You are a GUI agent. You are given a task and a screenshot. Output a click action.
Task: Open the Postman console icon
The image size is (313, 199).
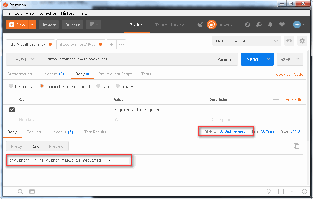click(32, 191)
